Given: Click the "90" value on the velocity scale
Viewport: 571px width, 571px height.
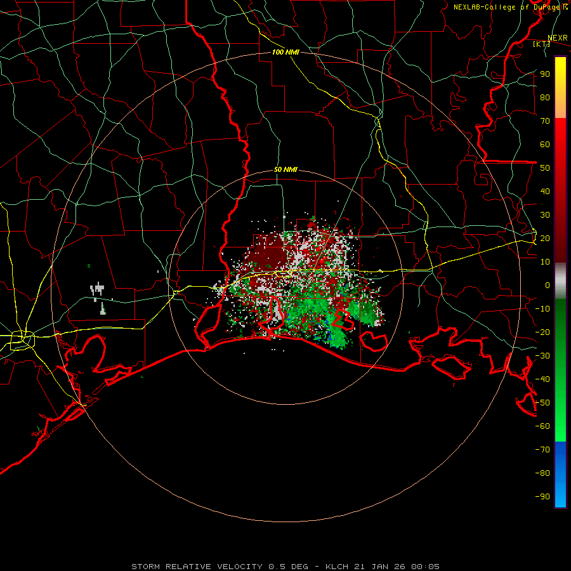Looking at the screenshot, I should pos(545,74).
